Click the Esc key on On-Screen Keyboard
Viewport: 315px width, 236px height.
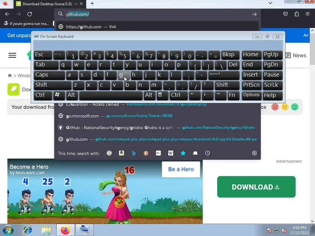[43, 55]
